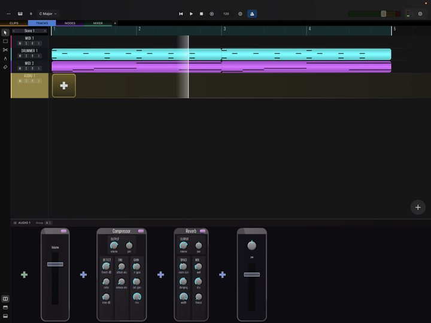Toggle the Reverb power switch
This screenshot has width=431, height=323.
[x=203, y=231]
